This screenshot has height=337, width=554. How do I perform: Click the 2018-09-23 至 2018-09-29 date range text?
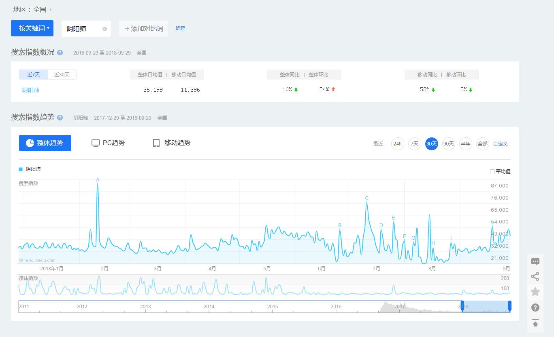(102, 53)
